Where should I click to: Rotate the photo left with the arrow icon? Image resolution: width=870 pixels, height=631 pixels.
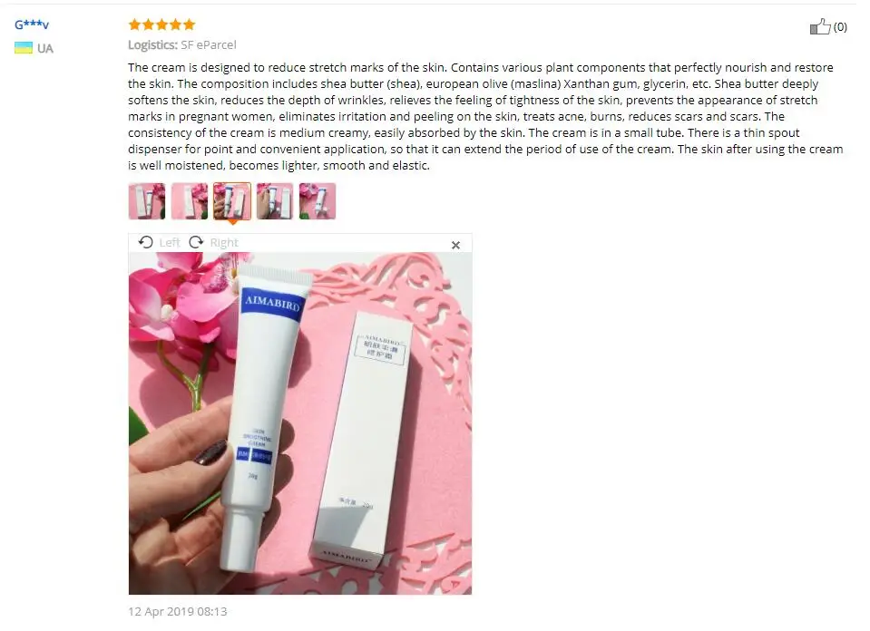click(145, 242)
